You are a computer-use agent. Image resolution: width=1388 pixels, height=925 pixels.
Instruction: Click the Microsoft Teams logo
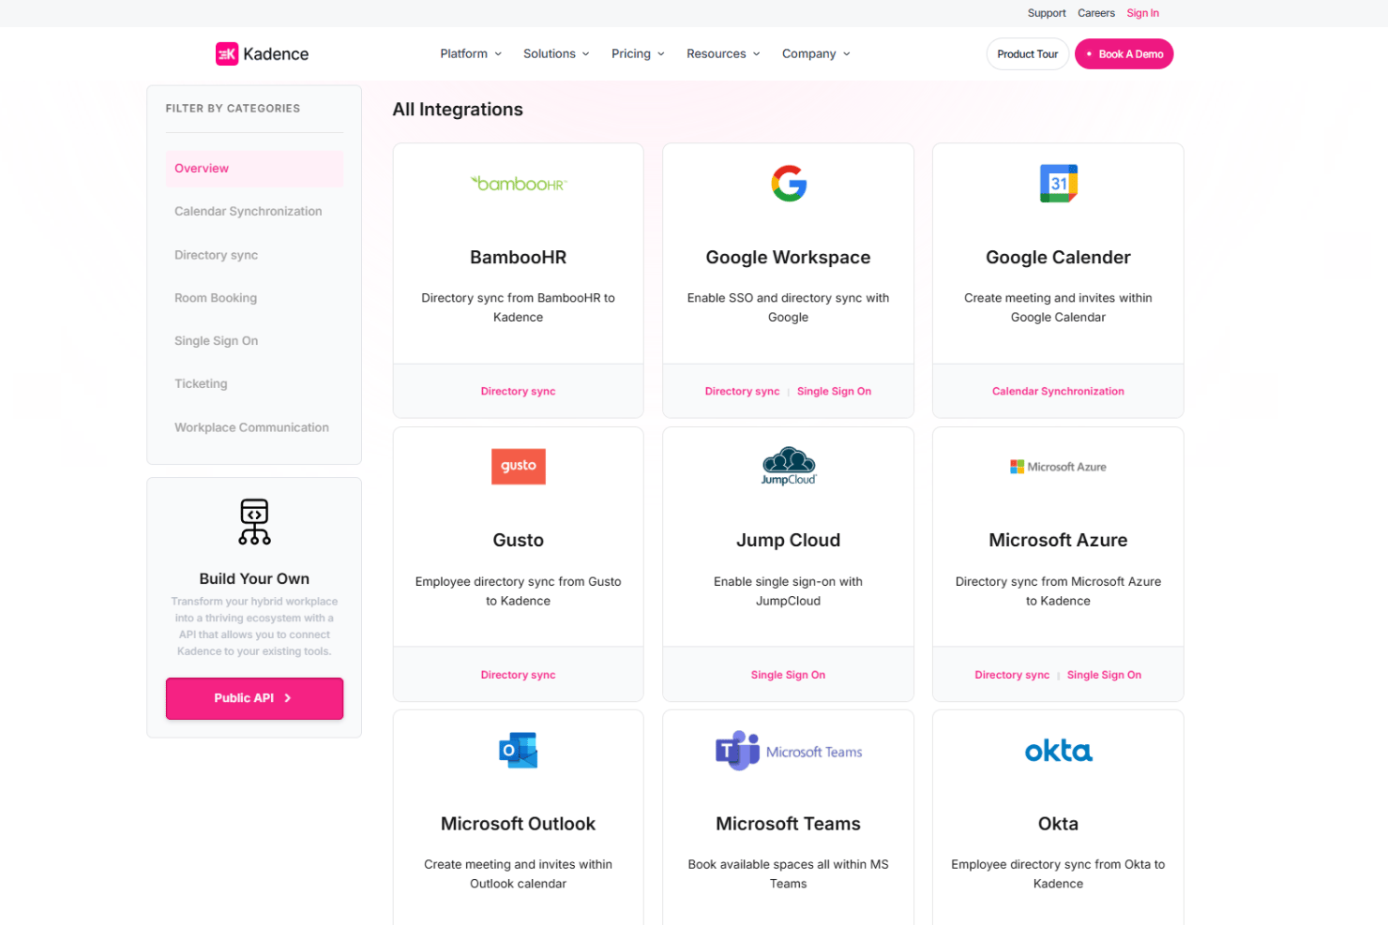point(789,751)
